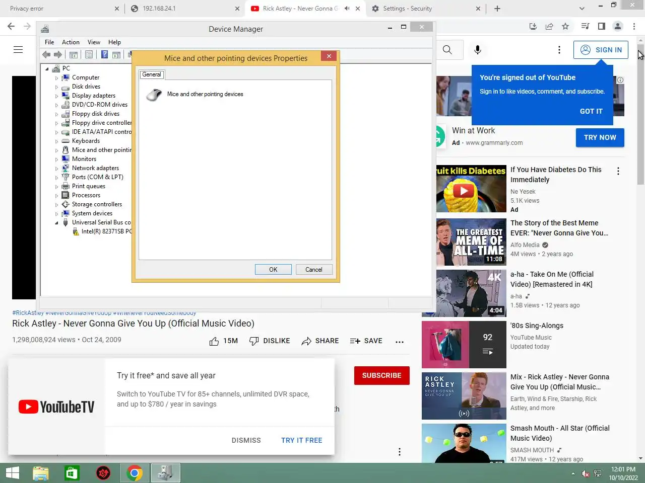The height and width of the screenshot is (483, 645).
Task: Open the Windows Store taskbar icon
Action: pyautogui.click(x=72, y=473)
